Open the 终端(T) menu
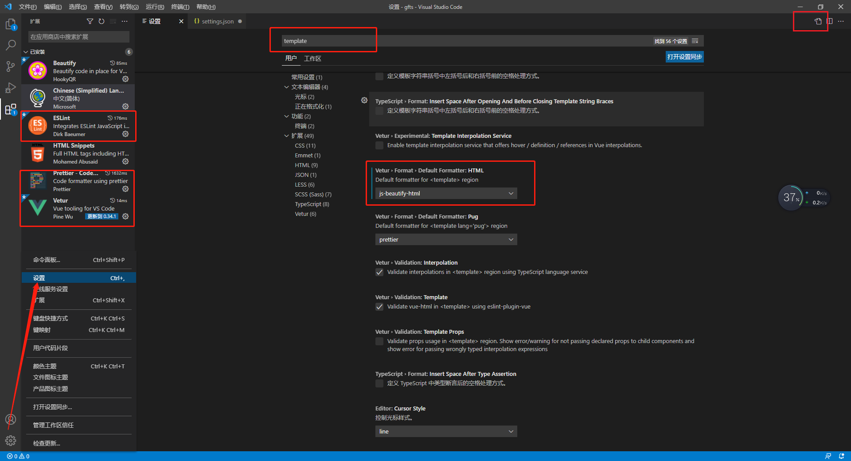This screenshot has height=461, width=851. pyautogui.click(x=180, y=7)
